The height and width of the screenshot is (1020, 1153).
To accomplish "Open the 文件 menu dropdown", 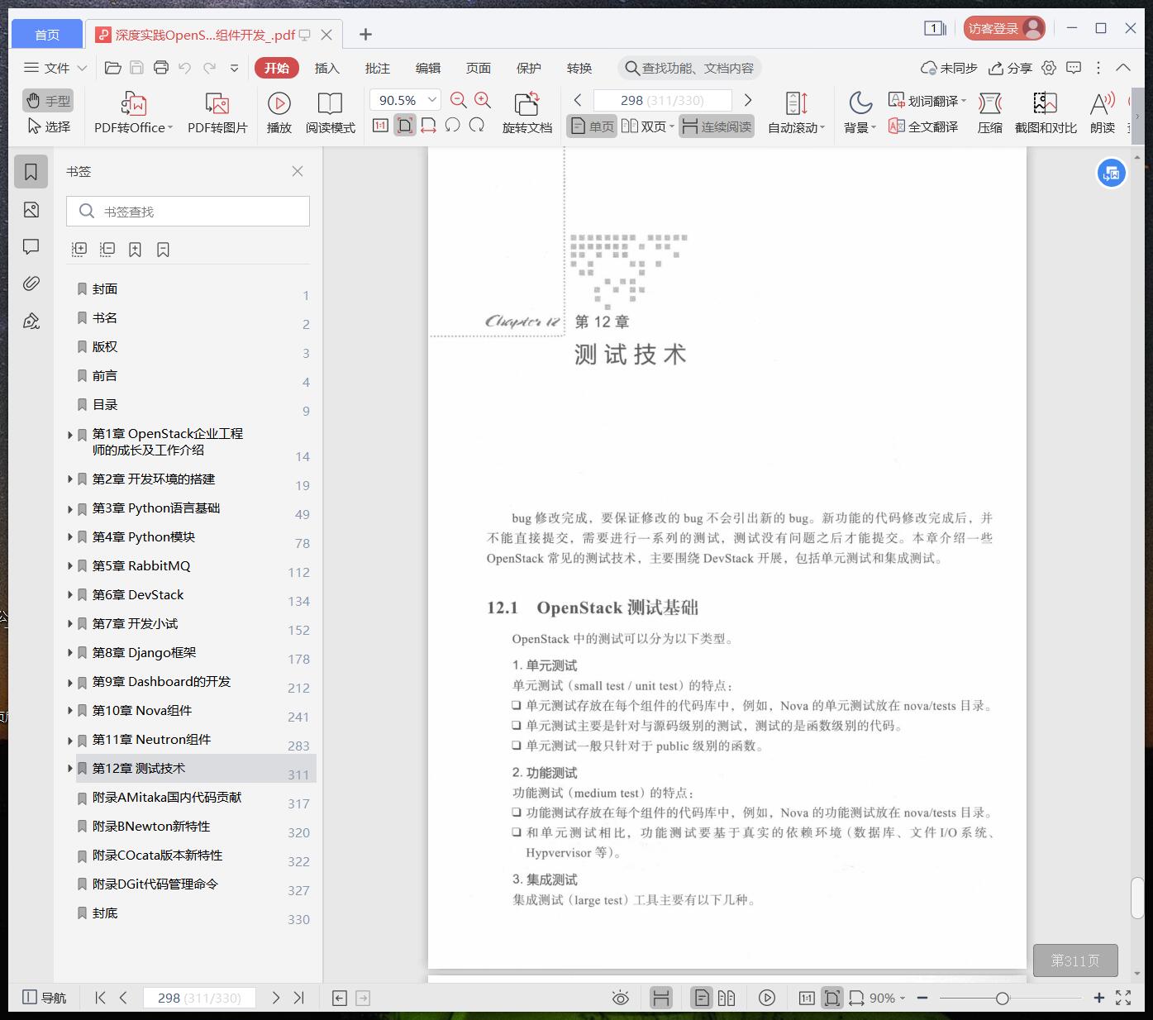I will click(x=55, y=68).
